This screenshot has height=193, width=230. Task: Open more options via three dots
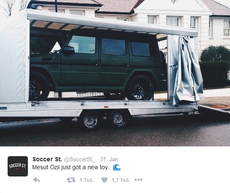click(139, 180)
